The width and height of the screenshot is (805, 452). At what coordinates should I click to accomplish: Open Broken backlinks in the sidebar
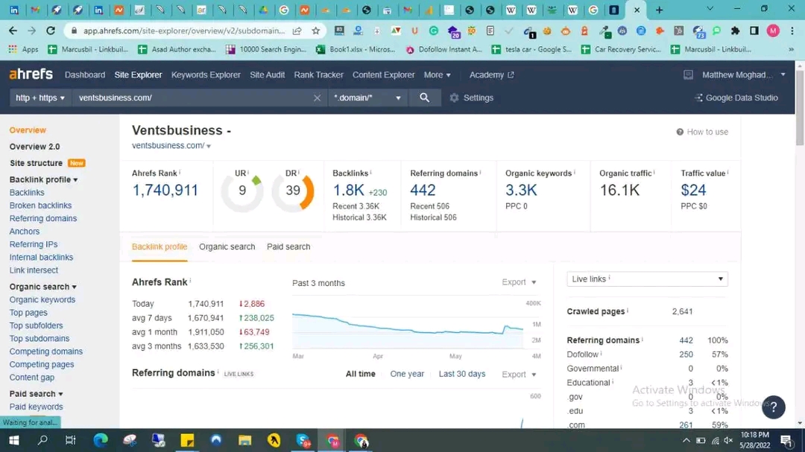[40, 206]
